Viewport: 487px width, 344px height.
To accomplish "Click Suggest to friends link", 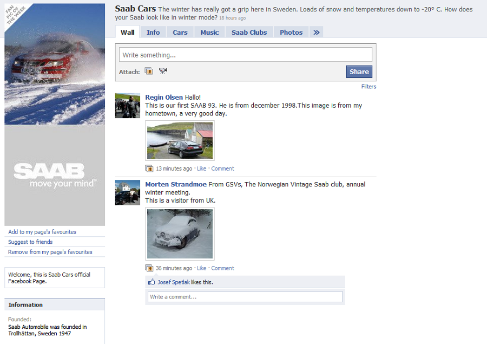I will [30, 242].
